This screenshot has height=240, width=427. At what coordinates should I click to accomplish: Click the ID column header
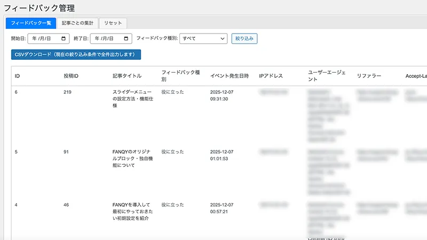(x=17, y=76)
